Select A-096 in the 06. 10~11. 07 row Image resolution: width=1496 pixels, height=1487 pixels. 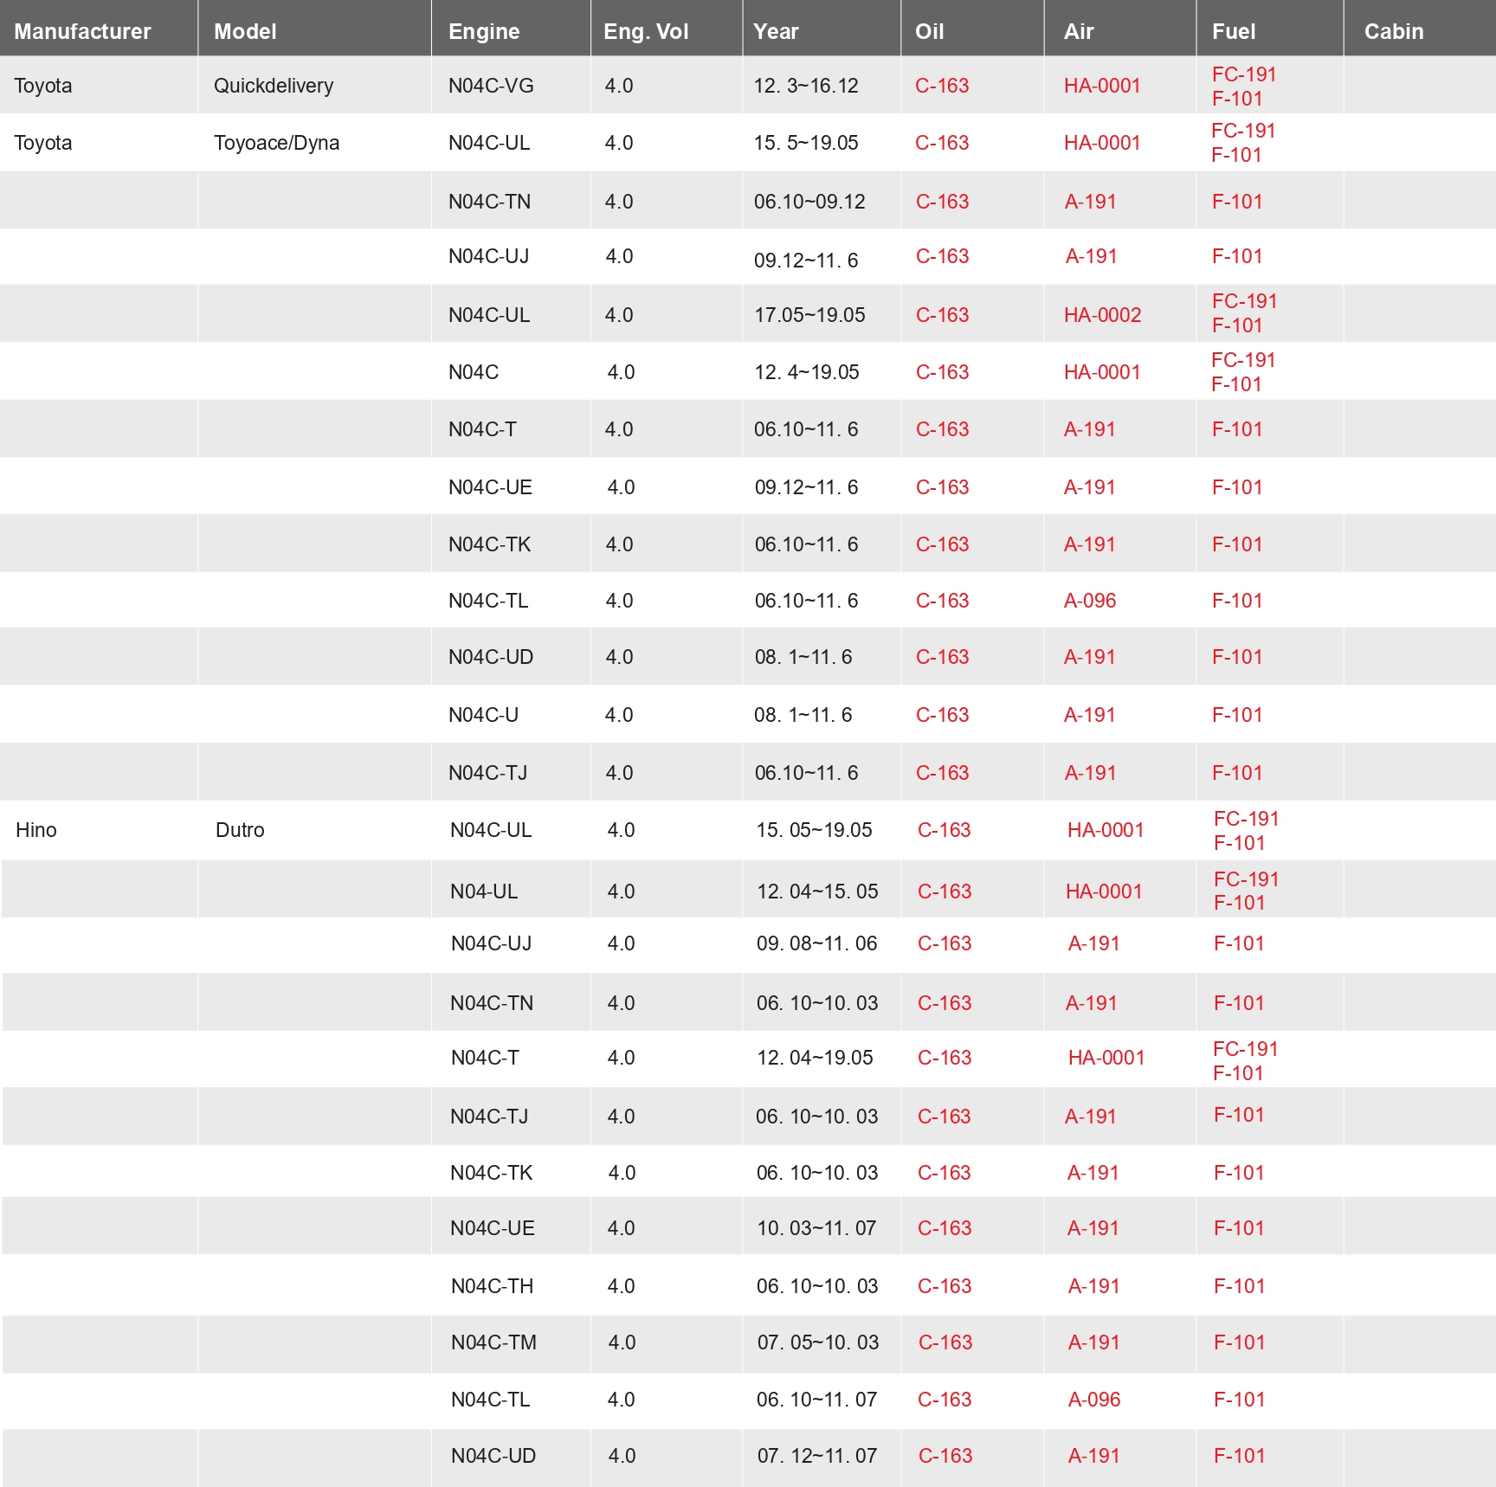(x=1094, y=1400)
